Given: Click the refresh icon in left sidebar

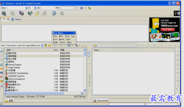Looking at the screenshot, I should pos(1,65).
